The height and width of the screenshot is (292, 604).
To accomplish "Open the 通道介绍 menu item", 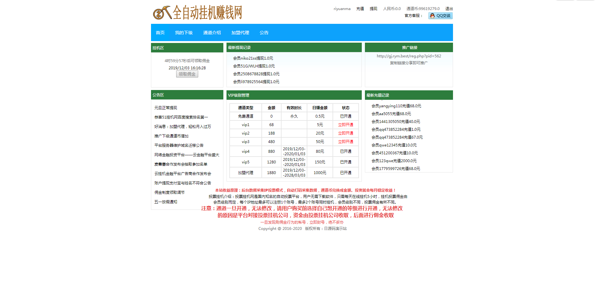I will (x=212, y=32).
